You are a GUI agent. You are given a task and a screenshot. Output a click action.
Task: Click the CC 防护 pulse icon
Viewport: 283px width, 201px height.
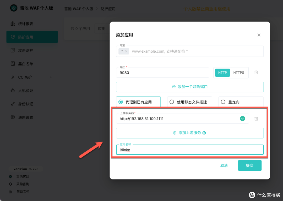click(x=13, y=77)
